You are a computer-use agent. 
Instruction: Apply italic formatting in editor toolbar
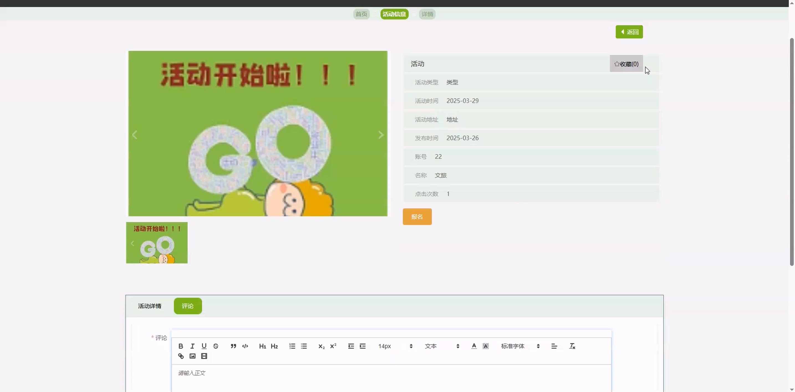pos(192,346)
